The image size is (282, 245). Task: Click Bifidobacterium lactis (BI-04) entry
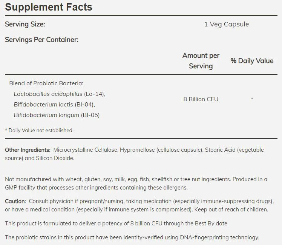click(54, 105)
